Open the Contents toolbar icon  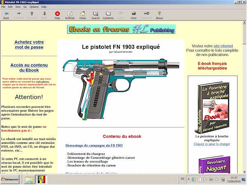[x=108, y=14]
